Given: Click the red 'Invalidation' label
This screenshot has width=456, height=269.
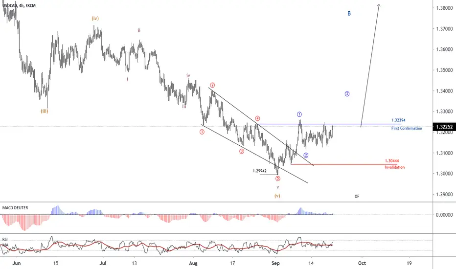Looking at the screenshot, I should point(395,167).
